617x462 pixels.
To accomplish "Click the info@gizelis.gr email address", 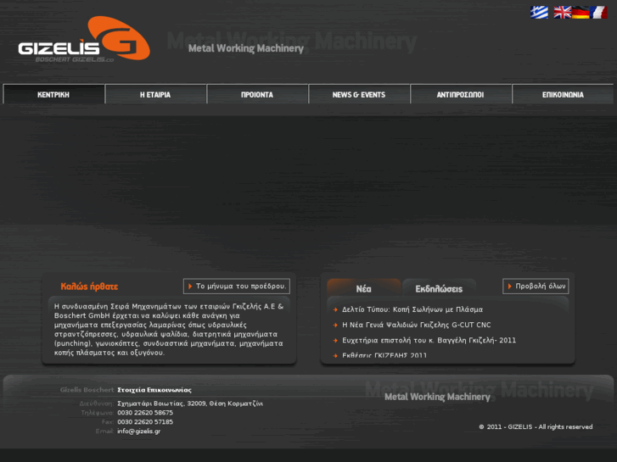I will (139, 431).
